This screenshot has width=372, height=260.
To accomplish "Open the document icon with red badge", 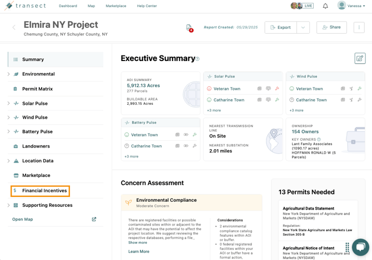I will 189,28.
